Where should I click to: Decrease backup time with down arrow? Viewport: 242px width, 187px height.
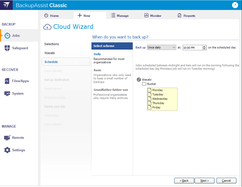204,49
